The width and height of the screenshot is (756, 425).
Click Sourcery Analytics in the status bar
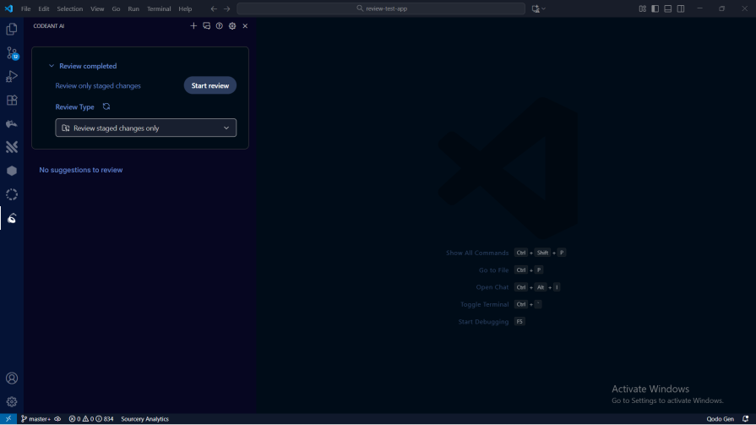144,419
